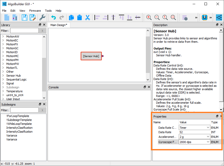This screenshot has height=166, width=224.
Task: Click the center-on-horizontal-line align icon
Action: [x=138, y=17]
